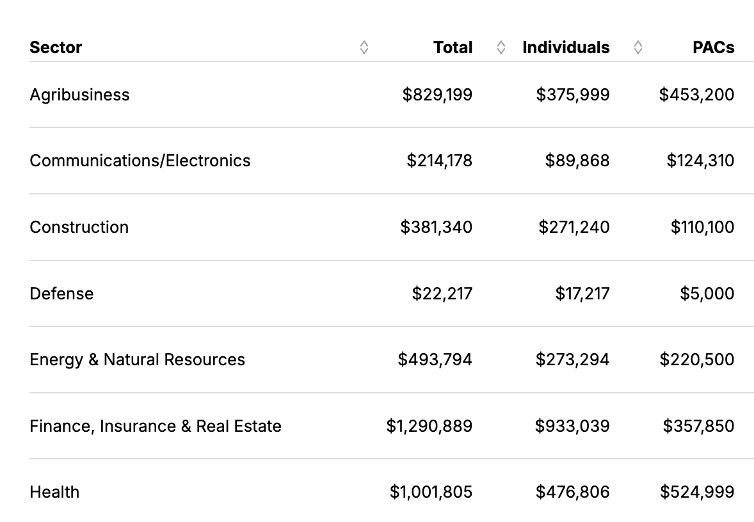Click the Communications/Electronics sector name
Viewport: 754px width, 522px height.
click(x=140, y=161)
